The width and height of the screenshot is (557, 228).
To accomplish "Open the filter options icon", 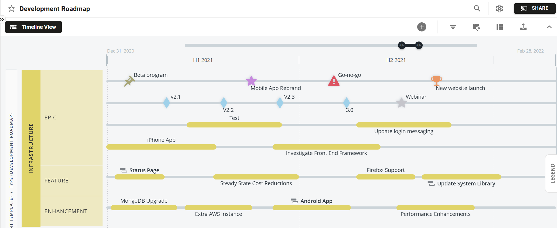I will point(453,27).
